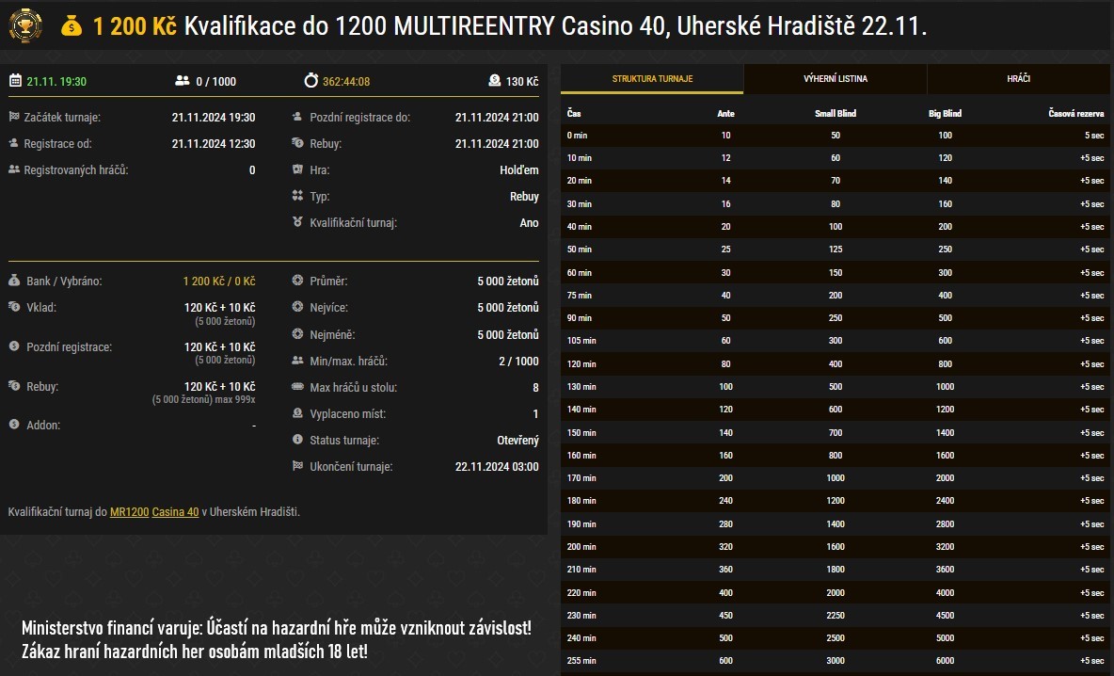
Task: Open the MR1200 link
Action: [x=129, y=512]
